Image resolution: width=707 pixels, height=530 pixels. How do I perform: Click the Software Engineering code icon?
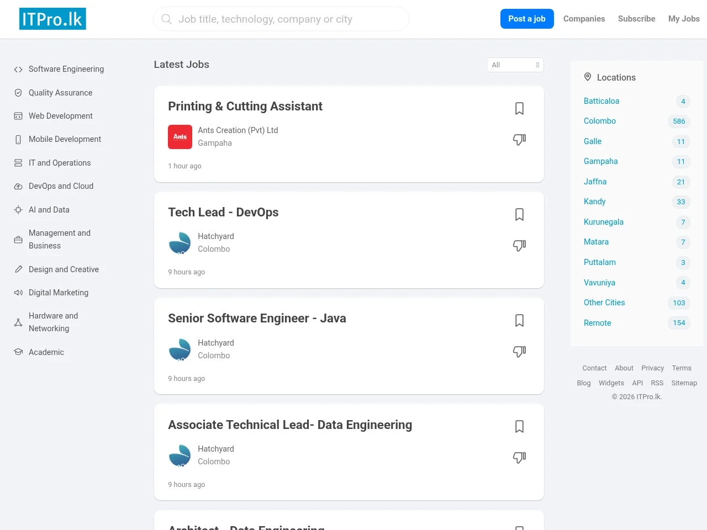click(18, 70)
